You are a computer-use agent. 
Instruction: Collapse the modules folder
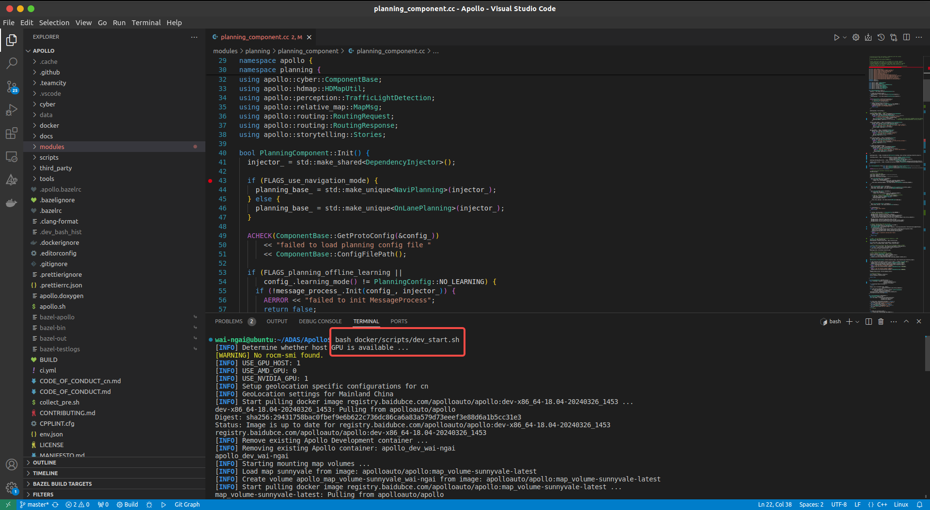click(x=52, y=147)
